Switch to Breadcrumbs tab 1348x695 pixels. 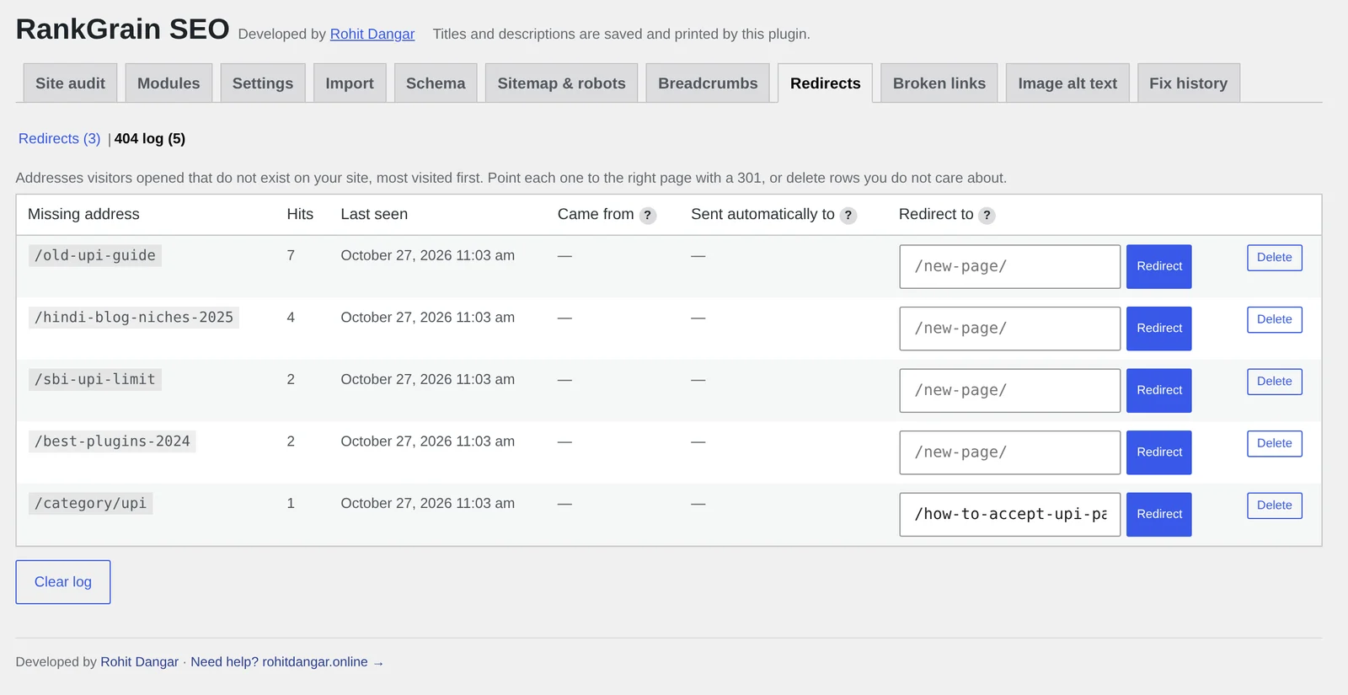pyautogui.click(x=708, y=83)
